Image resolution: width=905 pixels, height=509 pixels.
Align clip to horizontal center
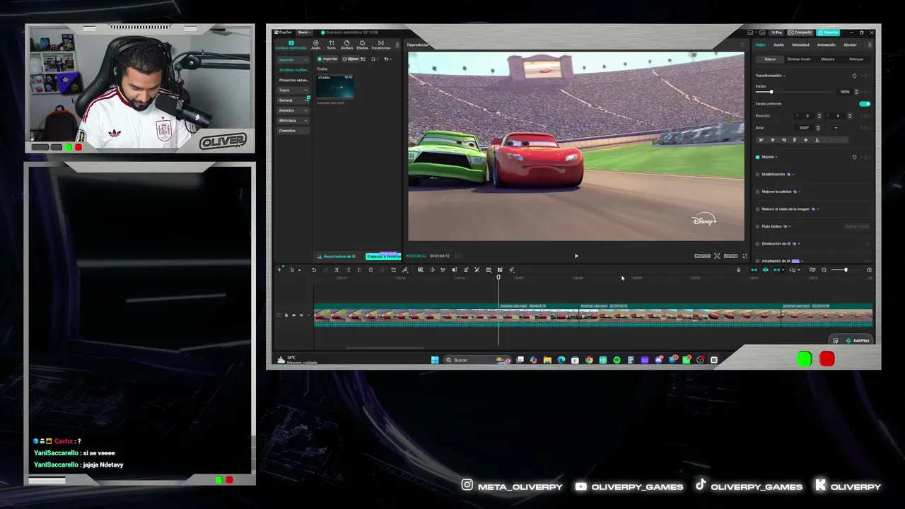tap(772, 140)
